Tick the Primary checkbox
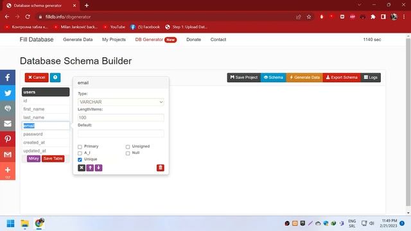Screen dimensions: 411x231 click(x=80, y=147)
